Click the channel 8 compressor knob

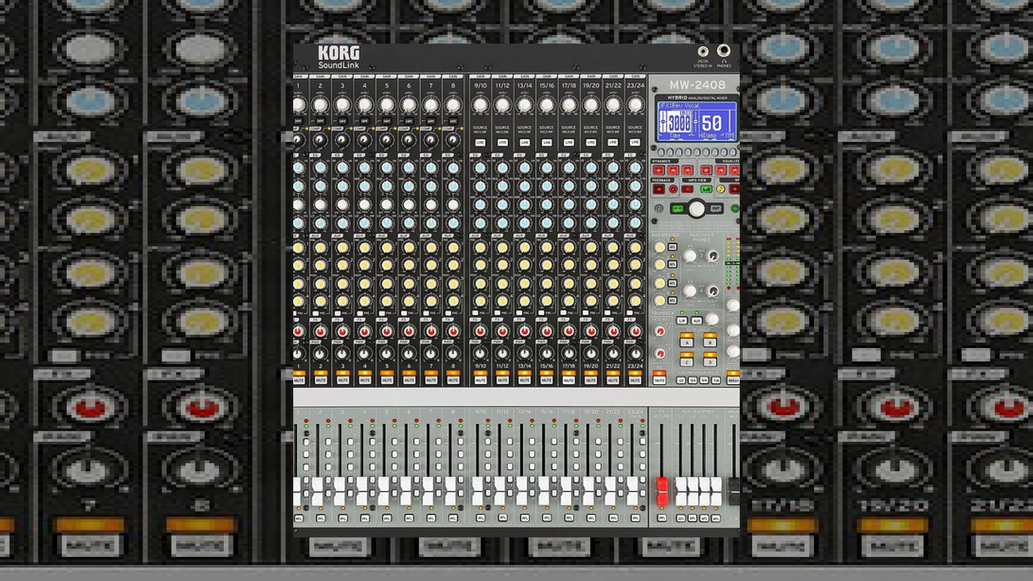[x=453, y=140]
